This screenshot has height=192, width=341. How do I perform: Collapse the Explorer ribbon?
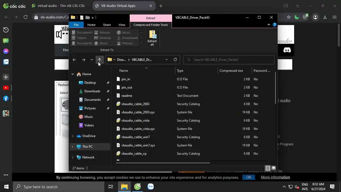coord(269,25)
